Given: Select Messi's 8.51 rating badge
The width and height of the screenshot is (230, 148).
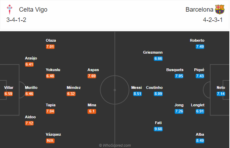Looking at the screenshot, I should click(137, 94).
